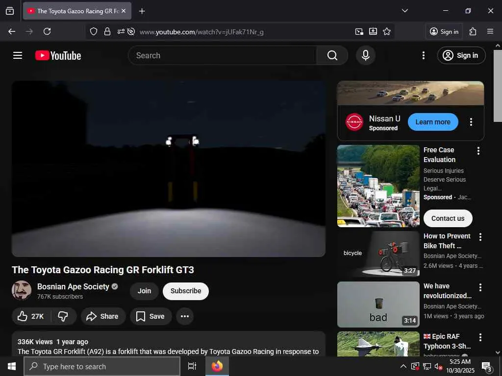The width and height of the screenshot is (502, 376).
Task: Click Learn more on Nissan ad
Action: (x=433, y=122)
